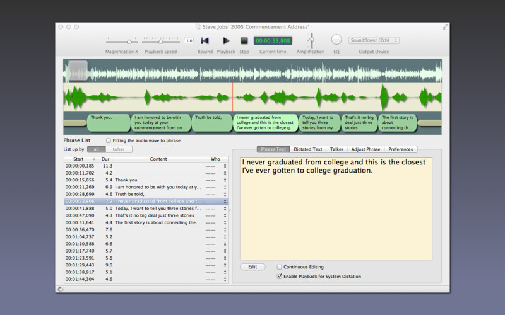Viewport: 505px width, 315px height.
Task: Open Who stepper for 00:01:04,737 row
Action: [225, 237]
